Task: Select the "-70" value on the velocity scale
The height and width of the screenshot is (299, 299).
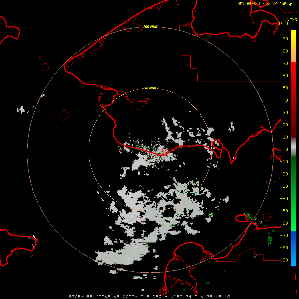Action: [284, 235]
